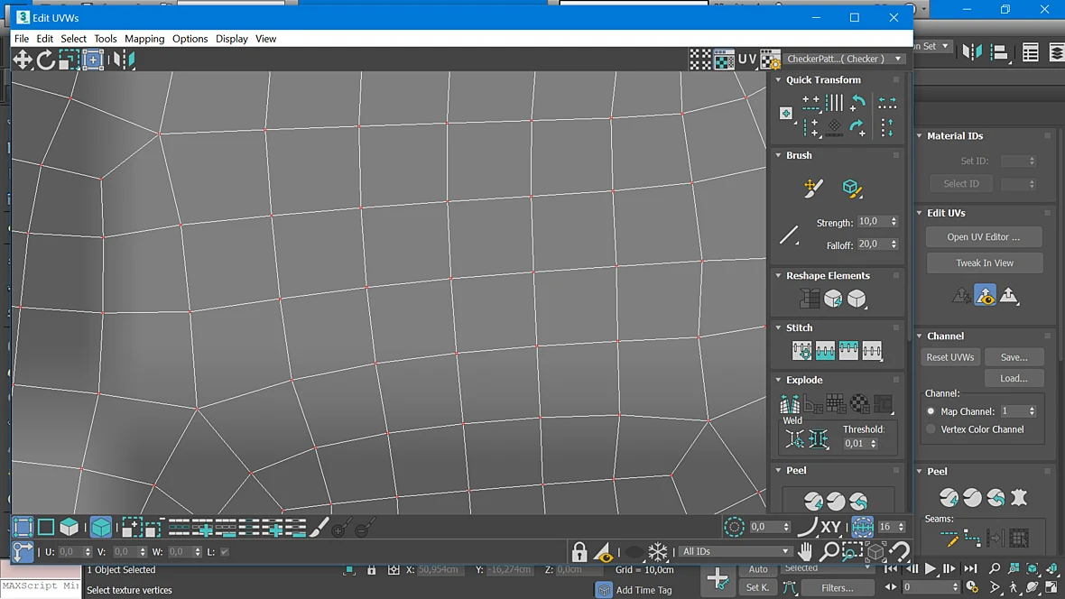The height and width of the screenshot is (599, 1065).
Task: Click the Reset UVWs button
Action: [x=950, y=357]
